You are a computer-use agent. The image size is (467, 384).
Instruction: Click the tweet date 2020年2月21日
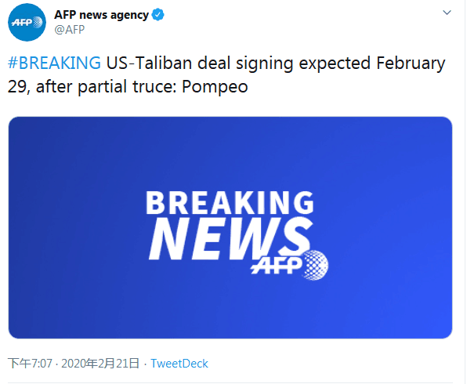pyautogui.click(x=100, y=364)
